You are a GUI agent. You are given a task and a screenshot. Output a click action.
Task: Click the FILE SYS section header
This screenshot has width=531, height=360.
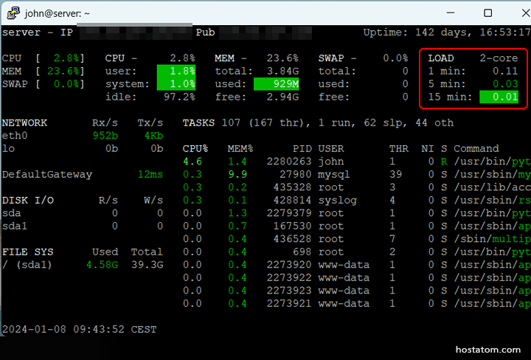27,252
